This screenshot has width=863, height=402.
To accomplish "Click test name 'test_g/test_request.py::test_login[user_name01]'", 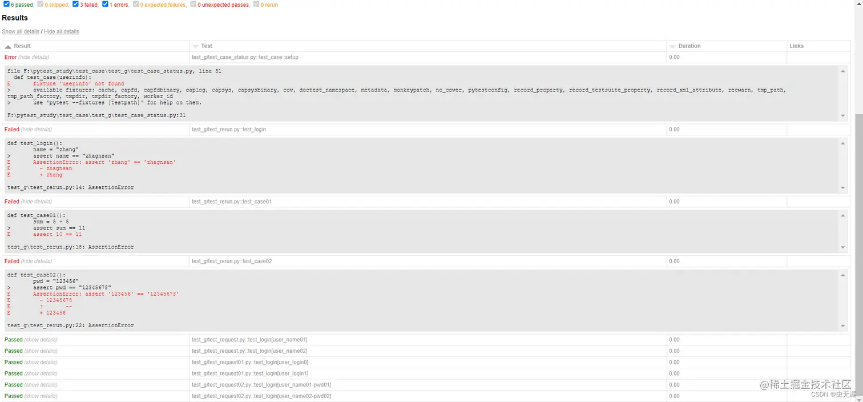I will tap(249, 340).
